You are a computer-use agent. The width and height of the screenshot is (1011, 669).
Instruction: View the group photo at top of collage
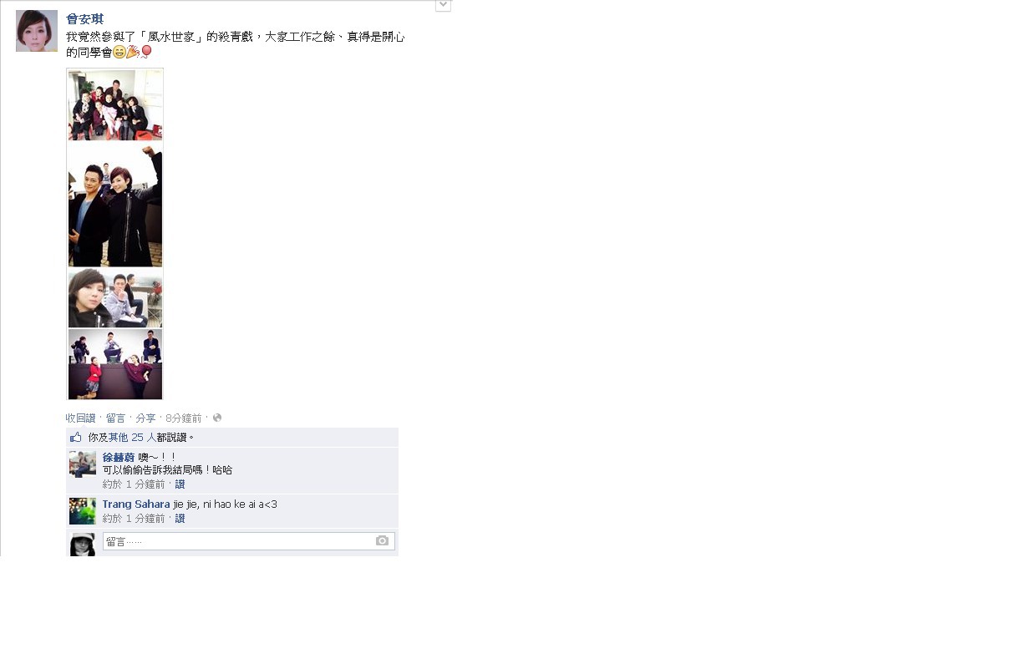tap(115, 105)
